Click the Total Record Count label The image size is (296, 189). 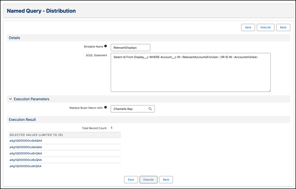coord(94,128)
